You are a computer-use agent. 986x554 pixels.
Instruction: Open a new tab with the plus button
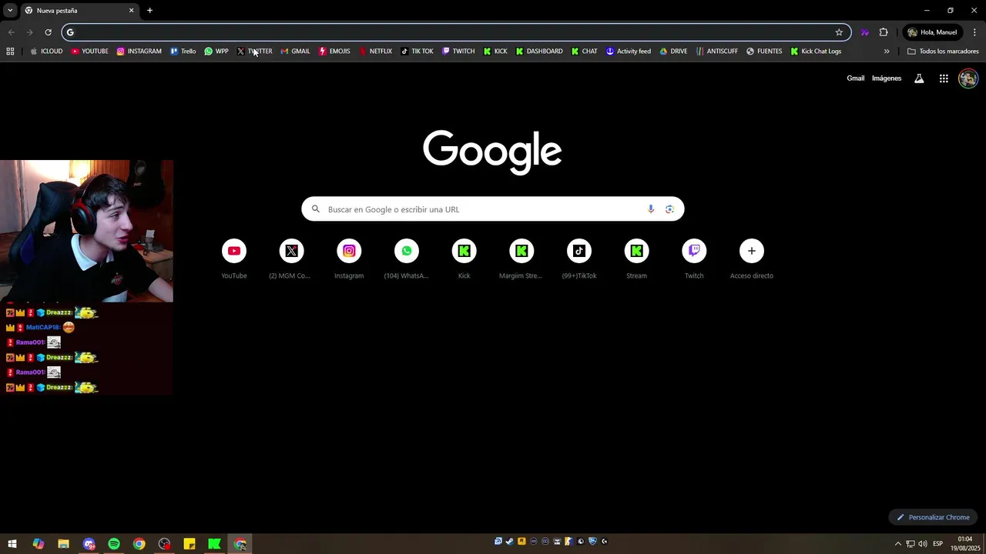tap(149, 11)
